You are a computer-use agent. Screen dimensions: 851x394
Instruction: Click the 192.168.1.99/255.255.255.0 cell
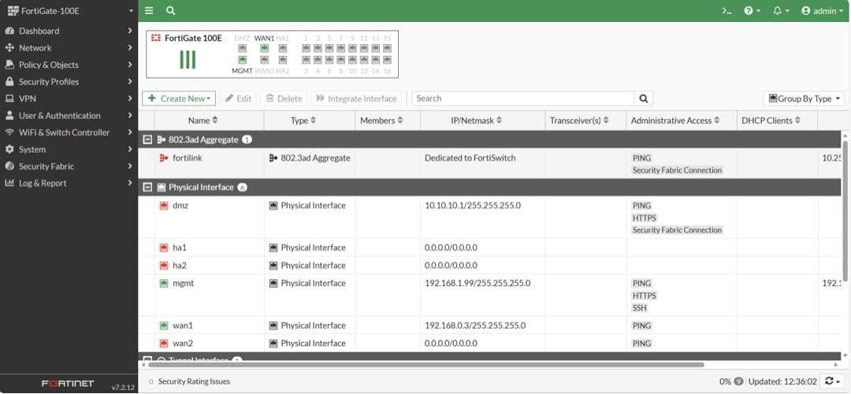(478, 284)
